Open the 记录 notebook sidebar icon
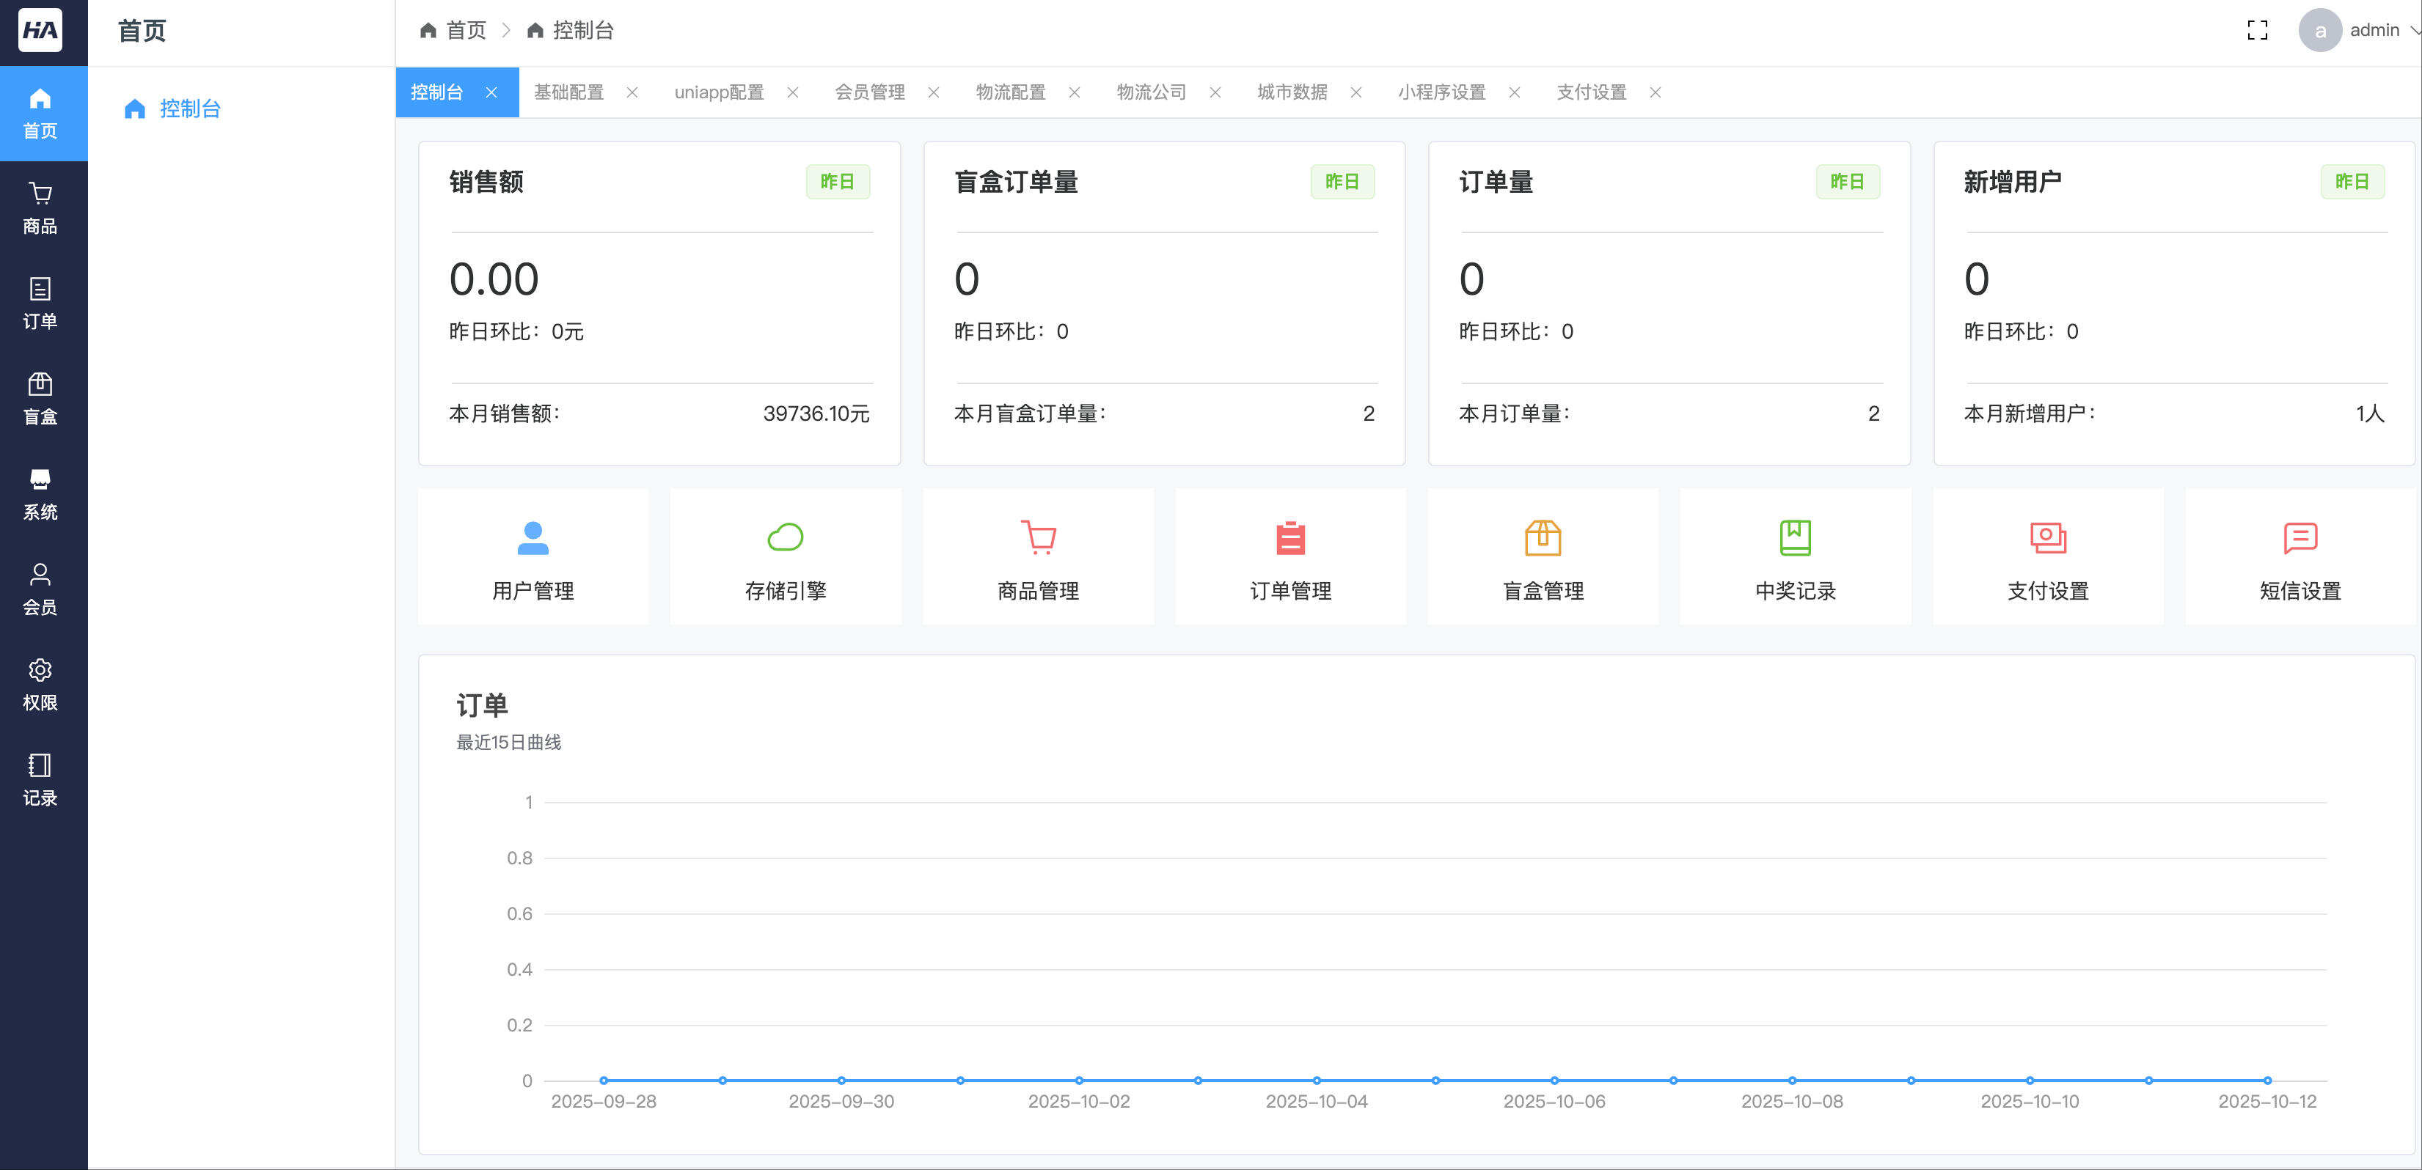The height and width of the screenshot is (1170, 2422). click(40, 765)
